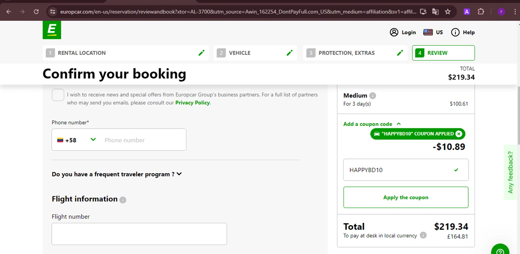The image size is (520, 254).
Task: Click the translate page icon
Action: pos(435,12)
